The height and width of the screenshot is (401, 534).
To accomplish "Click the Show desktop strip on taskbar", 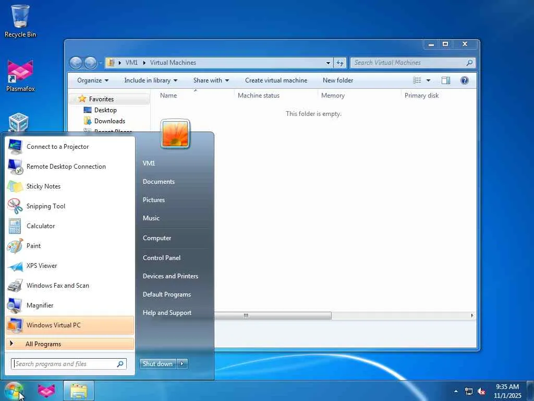I will [x=530, y=391].
